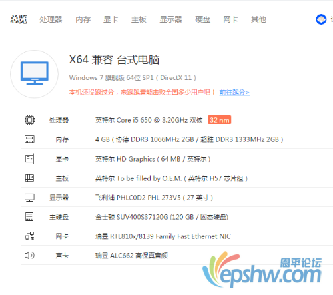Follow the 前往跑分 link

[x=234, y=92]
